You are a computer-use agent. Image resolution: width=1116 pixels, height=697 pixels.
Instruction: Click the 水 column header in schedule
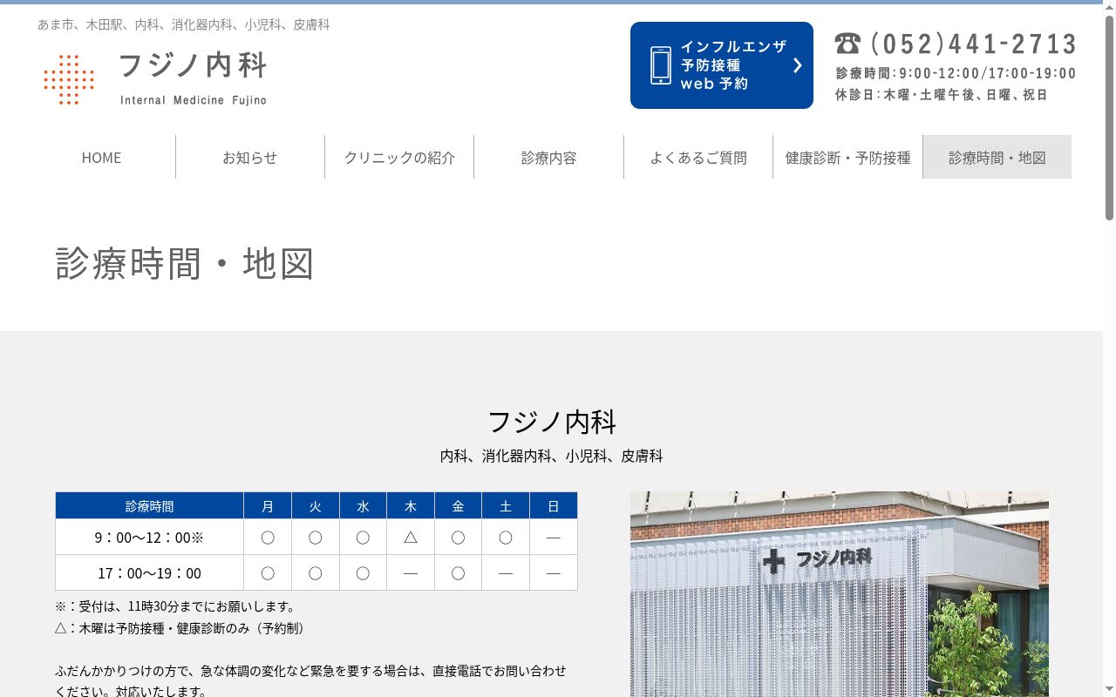pyautogui.click(x=363, y=506)
